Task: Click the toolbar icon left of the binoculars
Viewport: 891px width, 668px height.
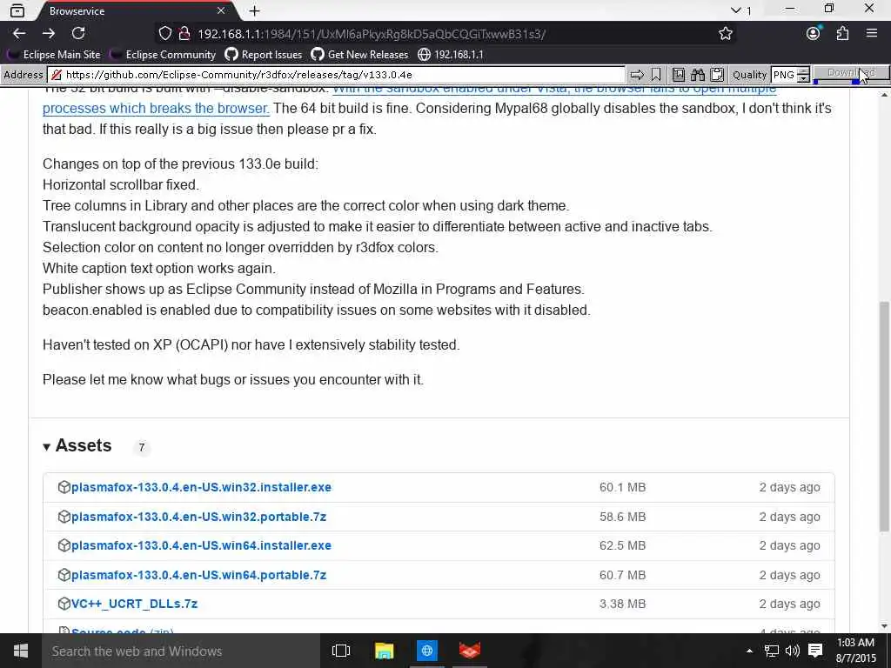Action: pyautogui.click(x=679, y=75)
